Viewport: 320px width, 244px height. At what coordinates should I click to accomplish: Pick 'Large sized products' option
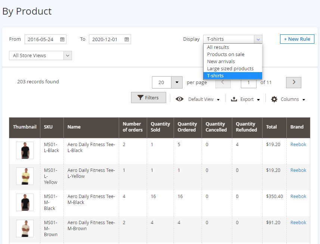point(230,68)
